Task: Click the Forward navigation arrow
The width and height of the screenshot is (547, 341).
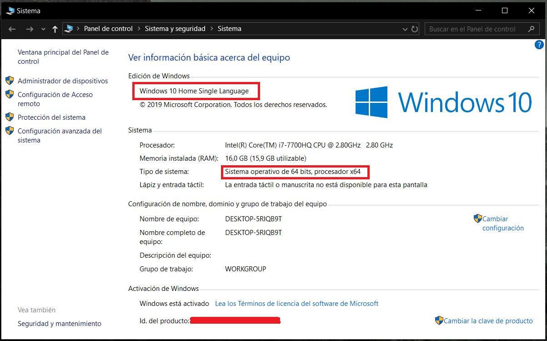Action: tap(30, 29)
